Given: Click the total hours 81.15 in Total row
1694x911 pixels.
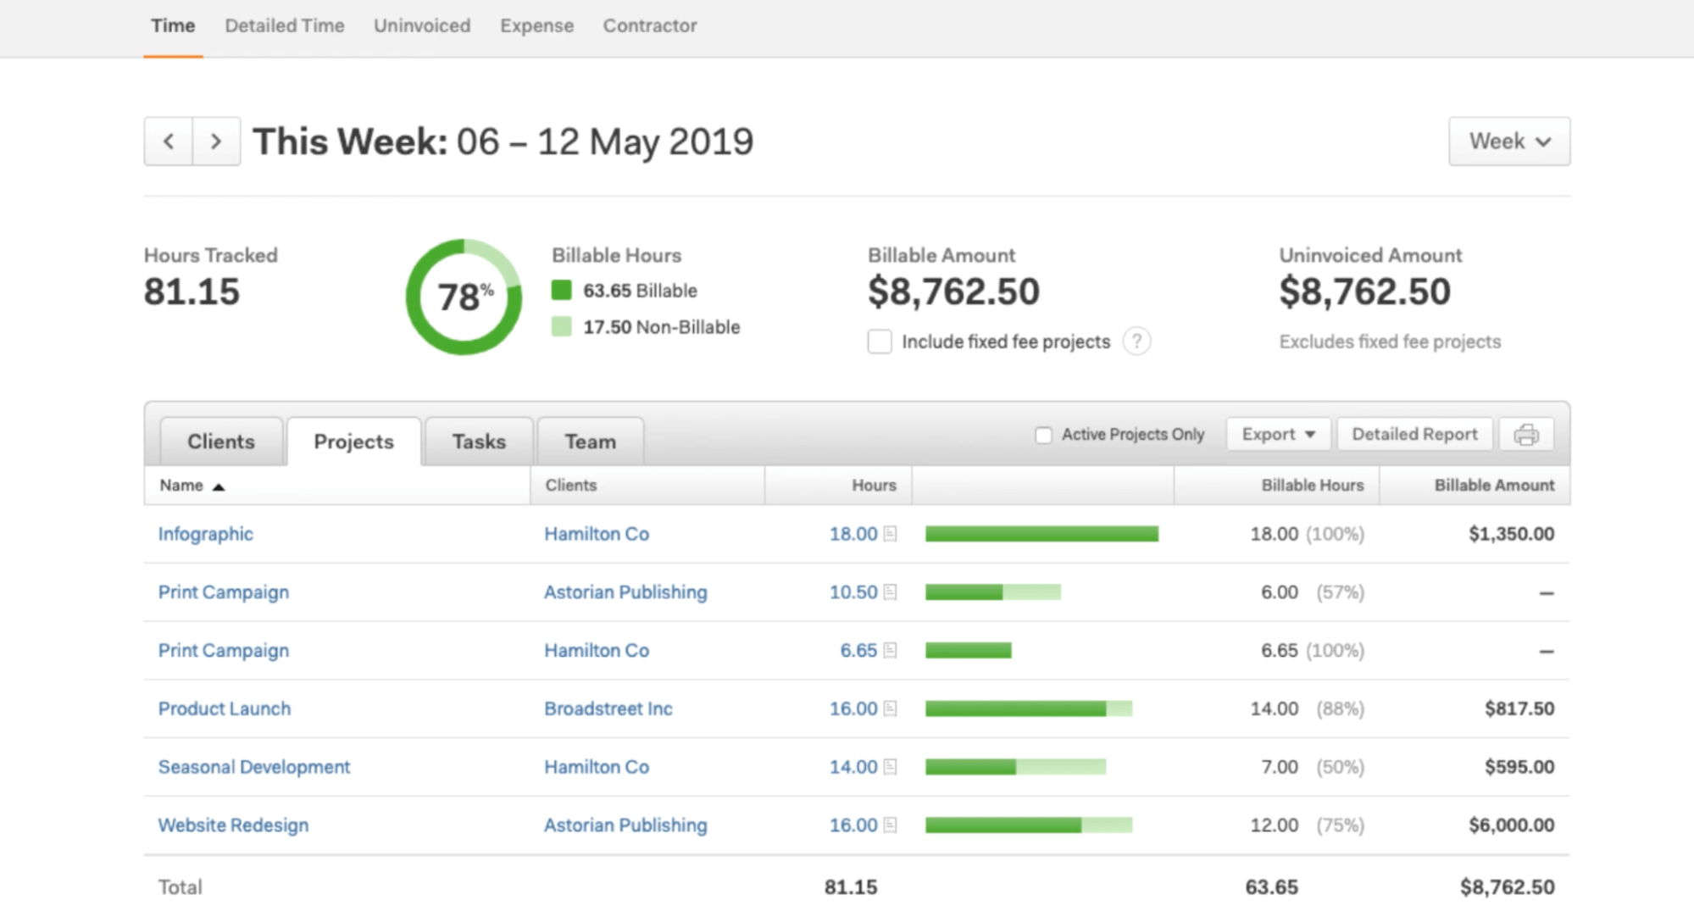Looking at the screenshot, I should click(x=851, y=887).
